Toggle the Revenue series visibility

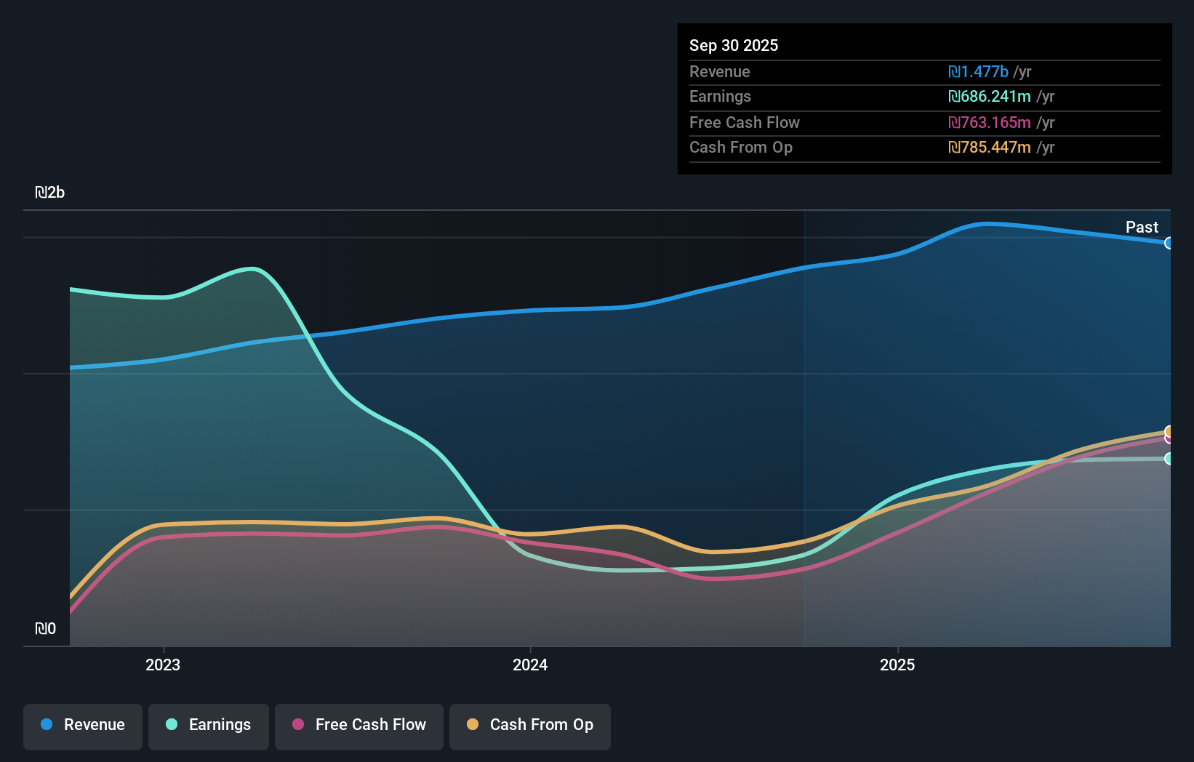pos(82,726)
